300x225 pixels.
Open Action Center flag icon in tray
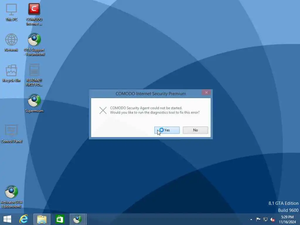(x=258, y=219)
